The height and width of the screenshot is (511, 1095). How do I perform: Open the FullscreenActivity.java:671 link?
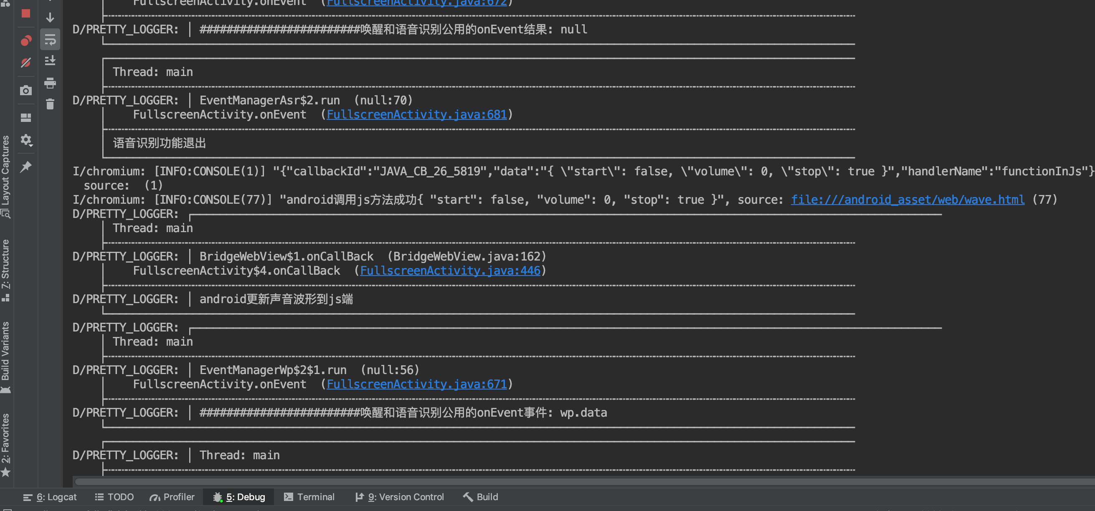pyautogui.click(x=417, y=384)
